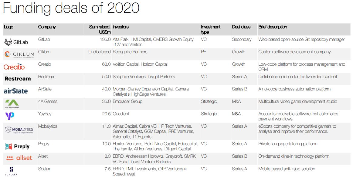
Task: Click the Ciklum logo
Action: tap(19, 54)
